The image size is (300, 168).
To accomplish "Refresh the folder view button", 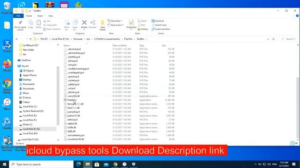I will pos(273,39).
